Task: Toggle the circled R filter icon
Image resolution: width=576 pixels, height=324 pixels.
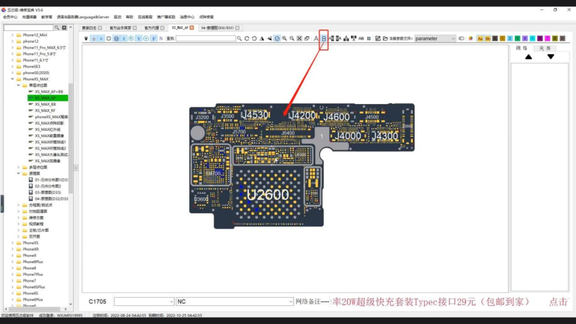Action: coord(131,39)
